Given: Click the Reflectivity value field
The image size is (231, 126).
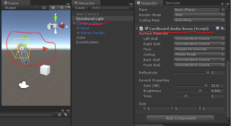Looking at the screenshot, I should [218, 73].
